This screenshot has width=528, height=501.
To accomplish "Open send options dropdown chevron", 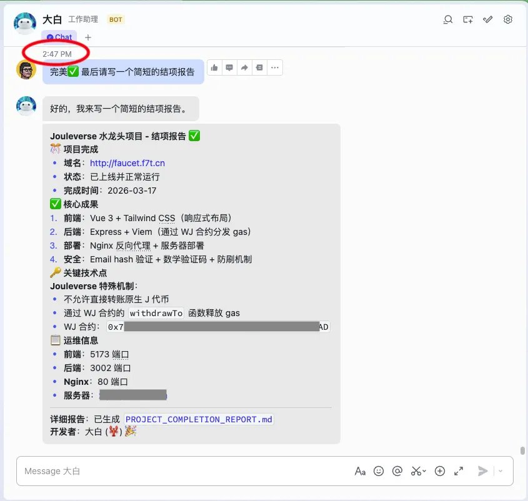I will (501, 471).
